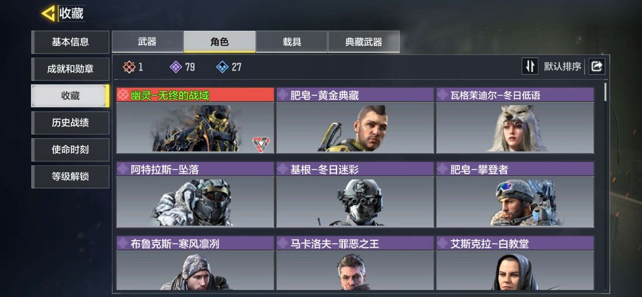Click the share export icon

(597, 67)
